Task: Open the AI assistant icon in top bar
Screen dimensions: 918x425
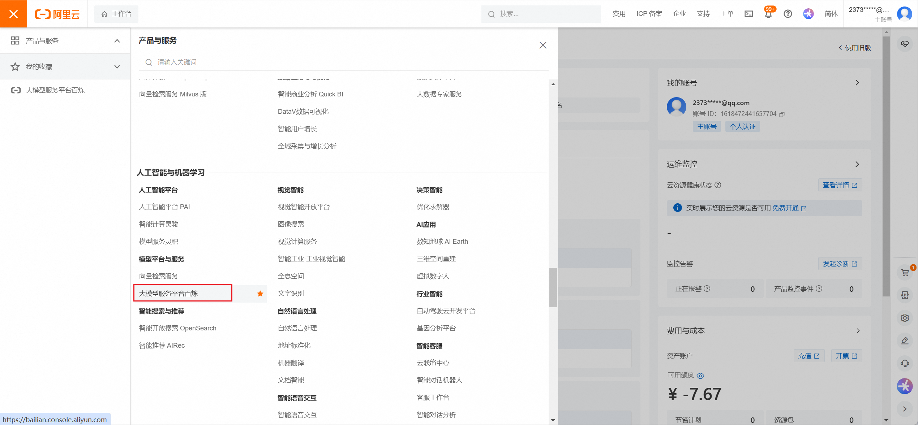Action: 808,14
